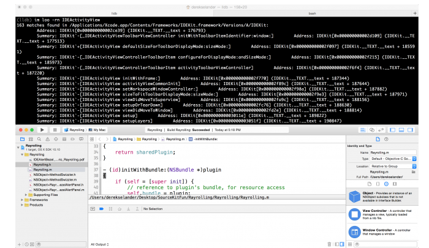Viewport: 429px width, 248px height.
Task: Click the step out debug button
Action: coord(137,209)
